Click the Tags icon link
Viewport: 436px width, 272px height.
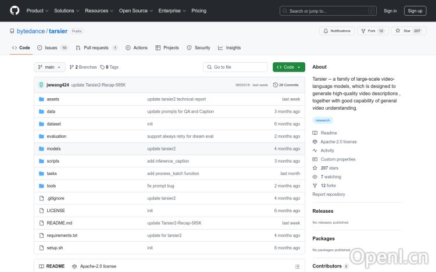pos(102,67)
